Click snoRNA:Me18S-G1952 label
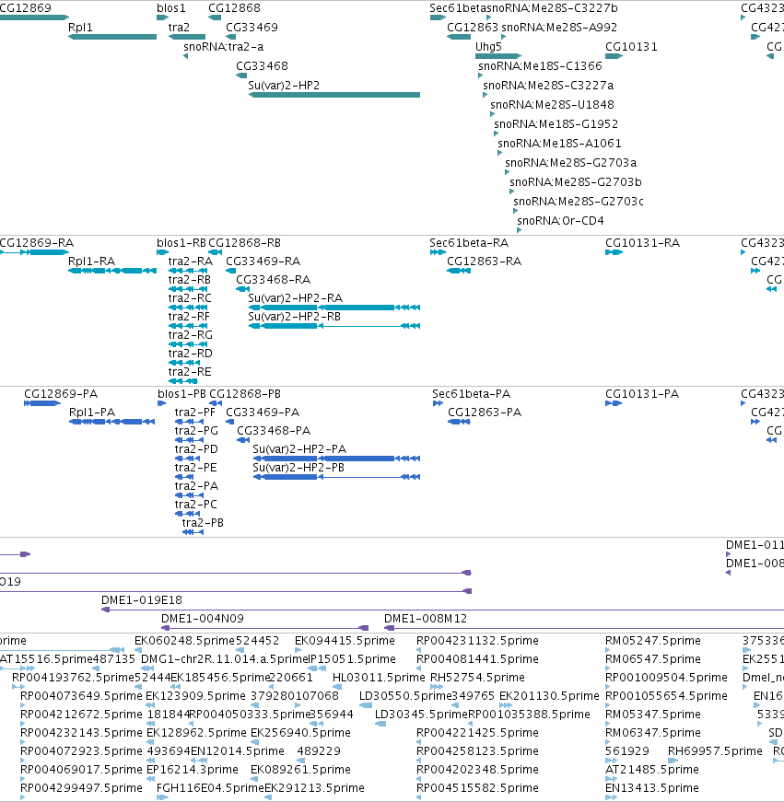This screenshot has width=784, height=802. (x=556, y=125)
